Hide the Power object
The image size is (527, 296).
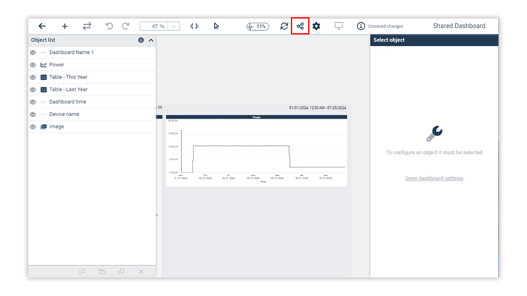[32, 64]
